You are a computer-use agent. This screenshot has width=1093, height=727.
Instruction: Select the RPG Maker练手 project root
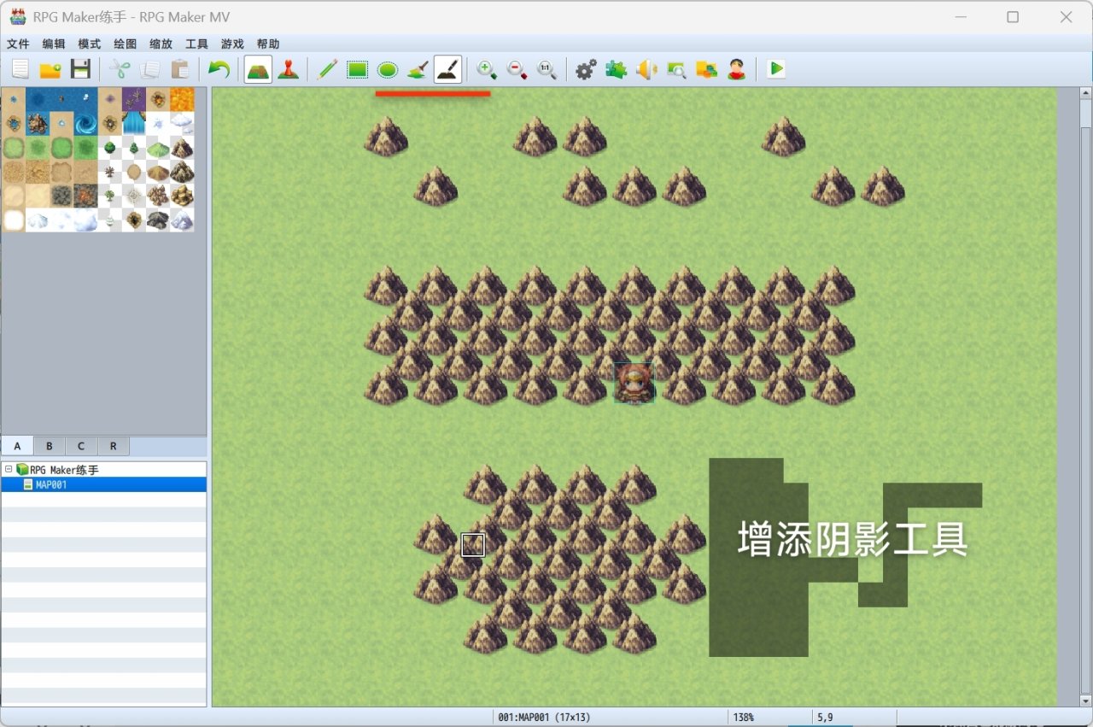(64, 470)
